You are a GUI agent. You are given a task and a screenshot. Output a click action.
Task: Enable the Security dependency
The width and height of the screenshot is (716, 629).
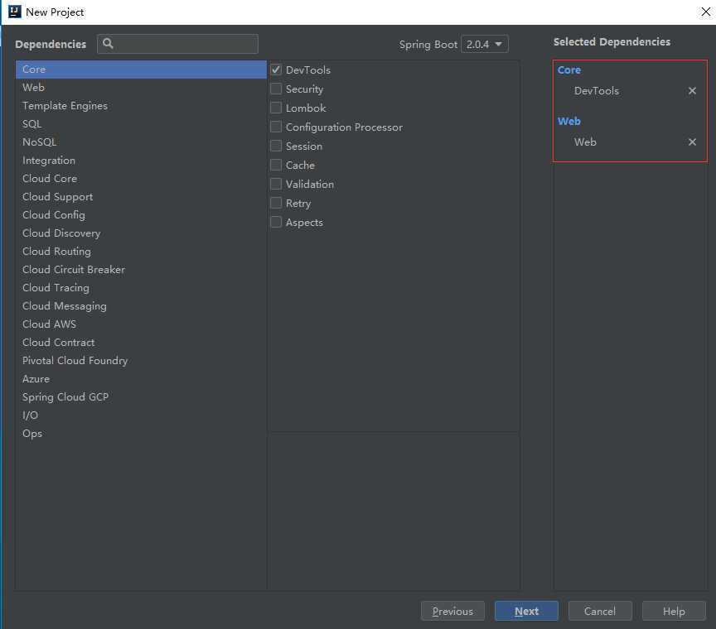[x=276, y=89]
